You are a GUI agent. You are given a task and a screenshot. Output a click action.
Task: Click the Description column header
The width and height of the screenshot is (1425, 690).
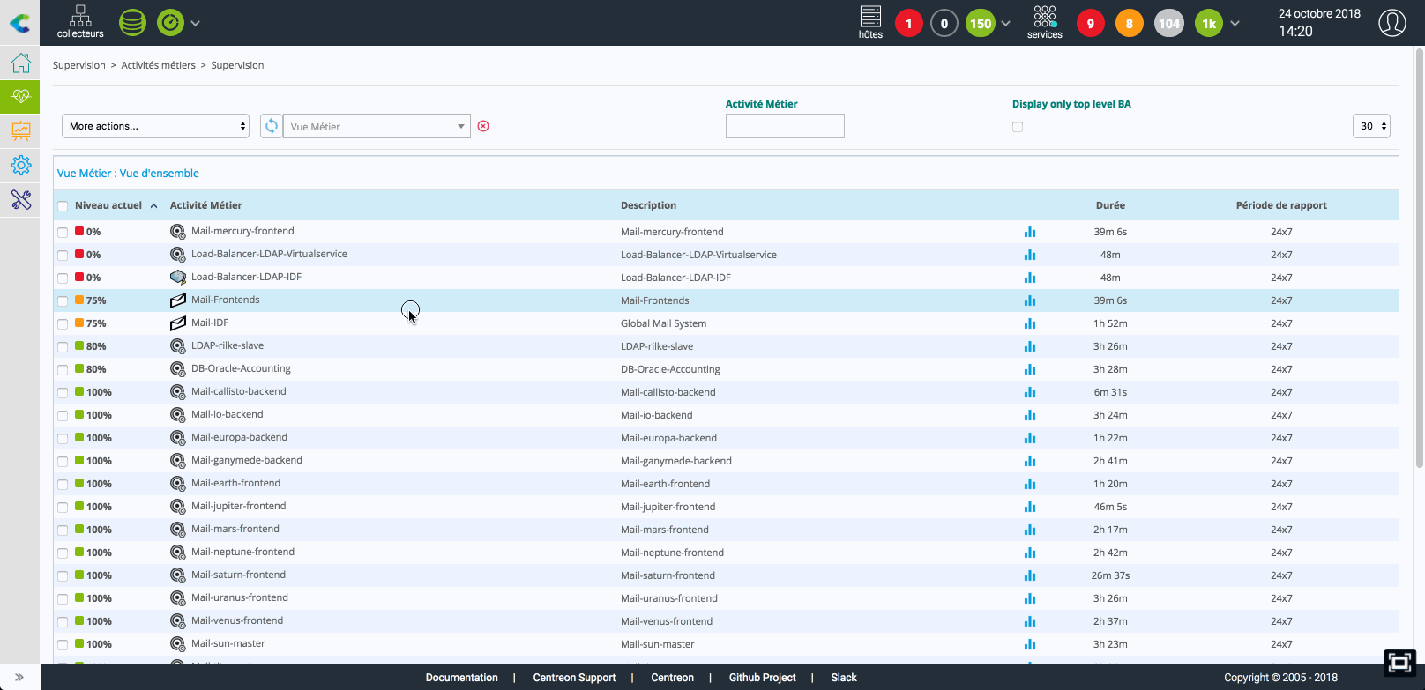649,205
